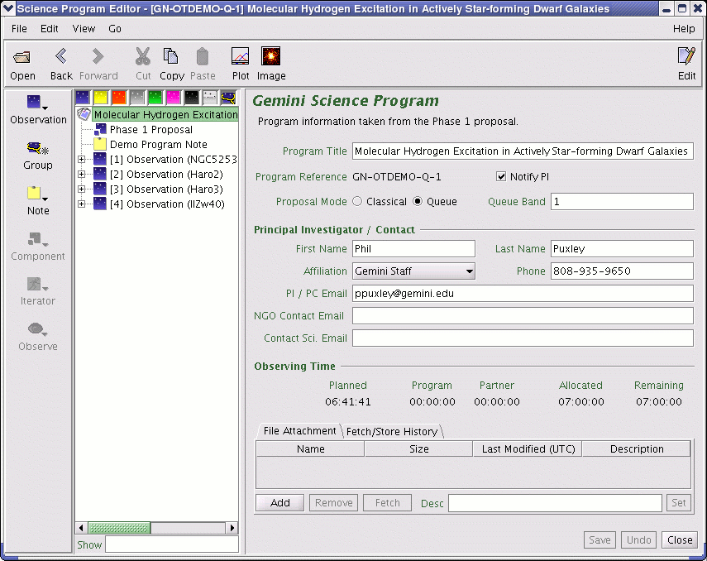Click the Desc attachment description field
This screenshot has width=707, height=561.
pos(555,503)
